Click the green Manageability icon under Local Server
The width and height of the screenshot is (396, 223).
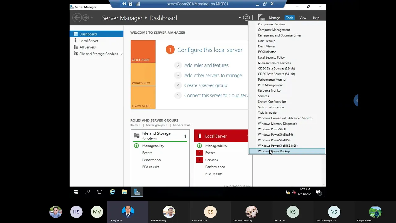tap(200, 146)
